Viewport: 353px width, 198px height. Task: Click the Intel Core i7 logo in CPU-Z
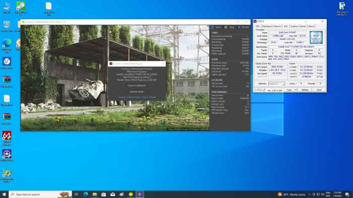tap(316, 37)
